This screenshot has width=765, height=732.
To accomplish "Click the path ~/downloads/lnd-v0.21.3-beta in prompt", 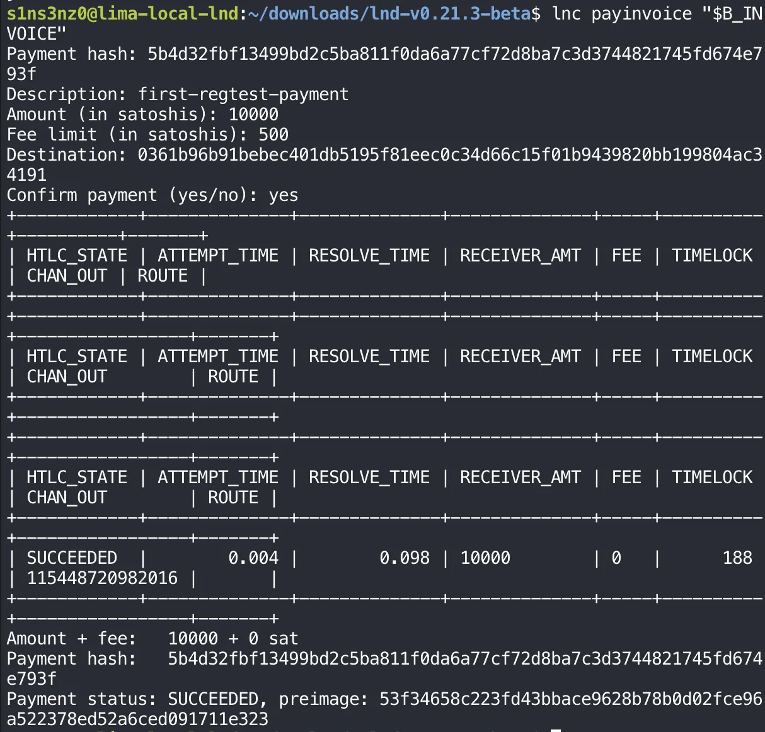I will click(389, 13).
